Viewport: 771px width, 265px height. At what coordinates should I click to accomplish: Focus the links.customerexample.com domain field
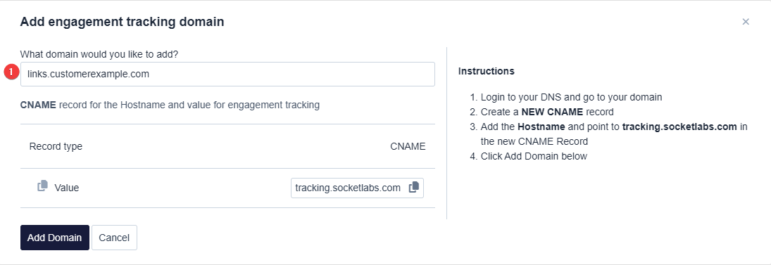click(227, 74)
